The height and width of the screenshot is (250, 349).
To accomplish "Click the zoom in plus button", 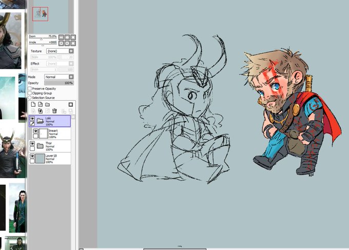I will [67, 37].
